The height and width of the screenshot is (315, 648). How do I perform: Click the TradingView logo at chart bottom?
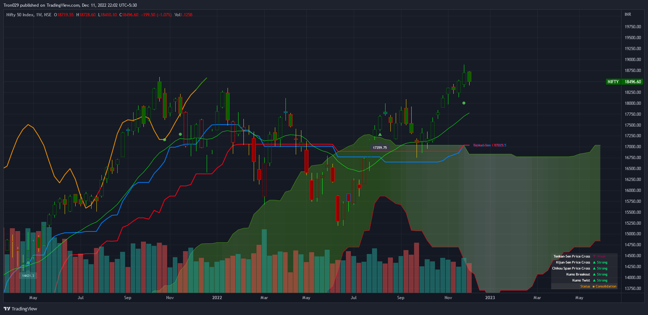tap(20, 309)
